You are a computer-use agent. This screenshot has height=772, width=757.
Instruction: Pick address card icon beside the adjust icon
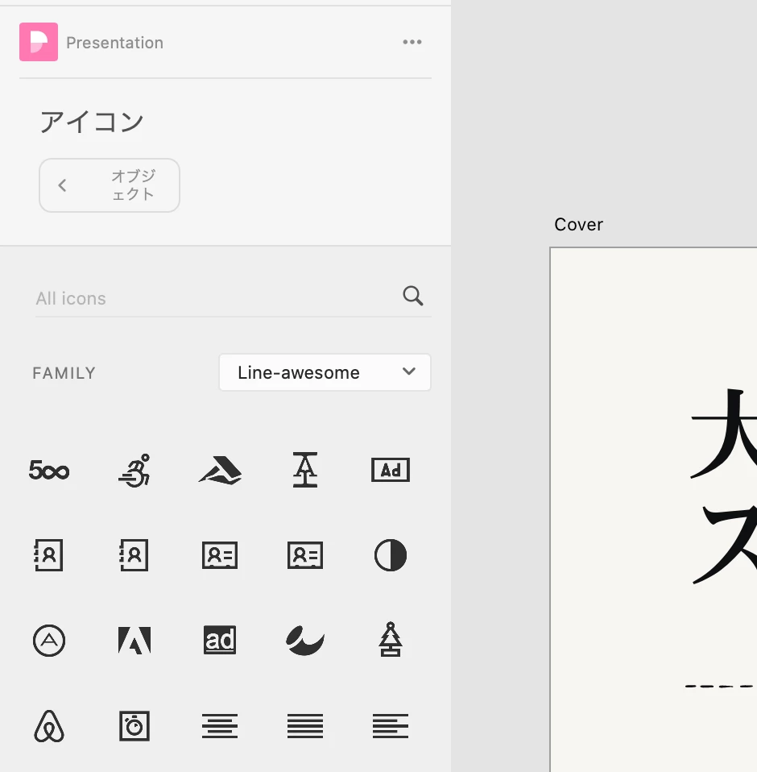(305, 555)
